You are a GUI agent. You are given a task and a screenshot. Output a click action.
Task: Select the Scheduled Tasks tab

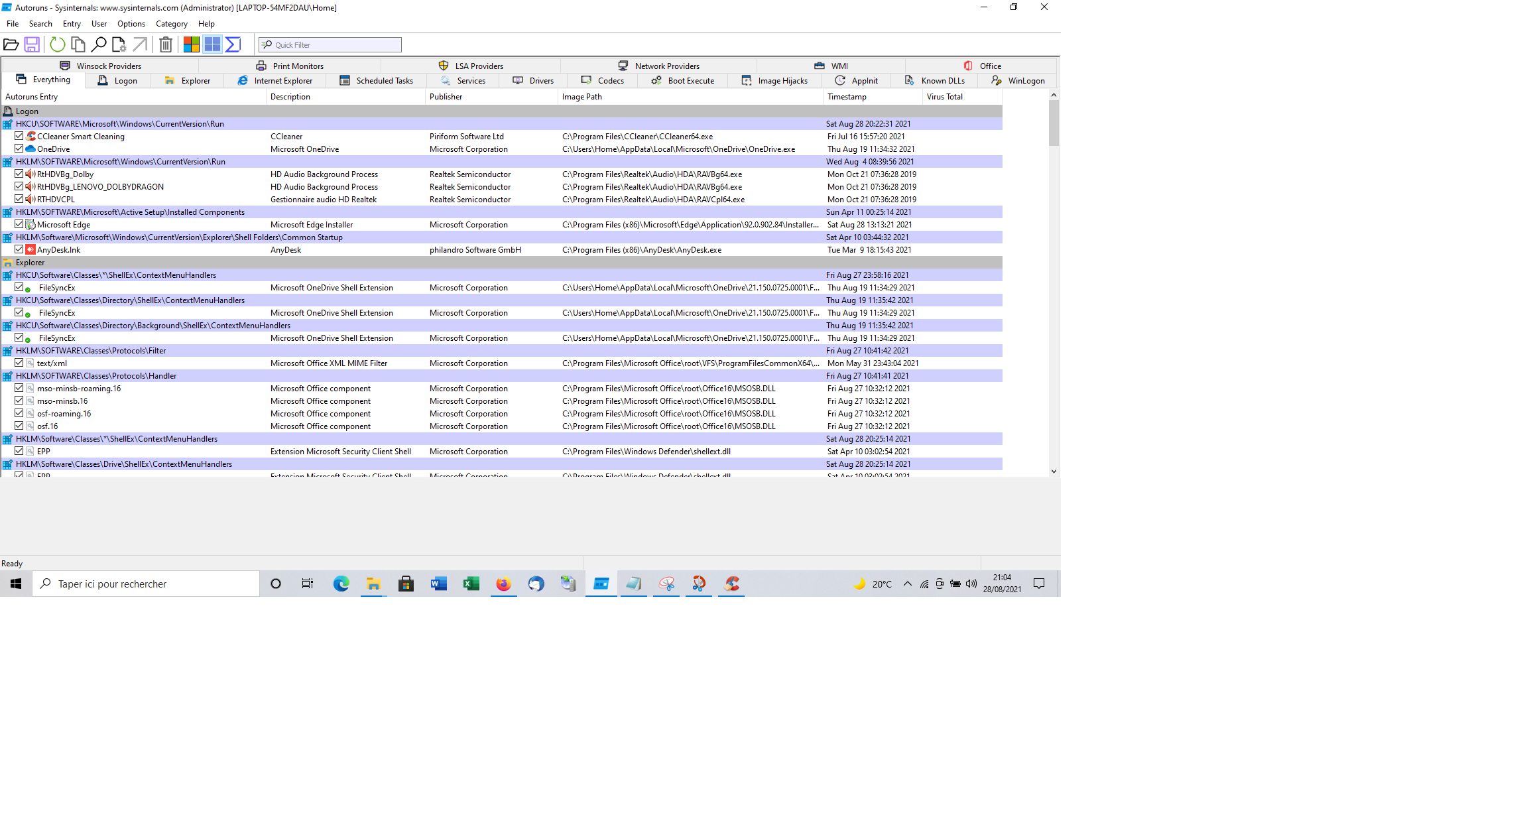(376, 80)
